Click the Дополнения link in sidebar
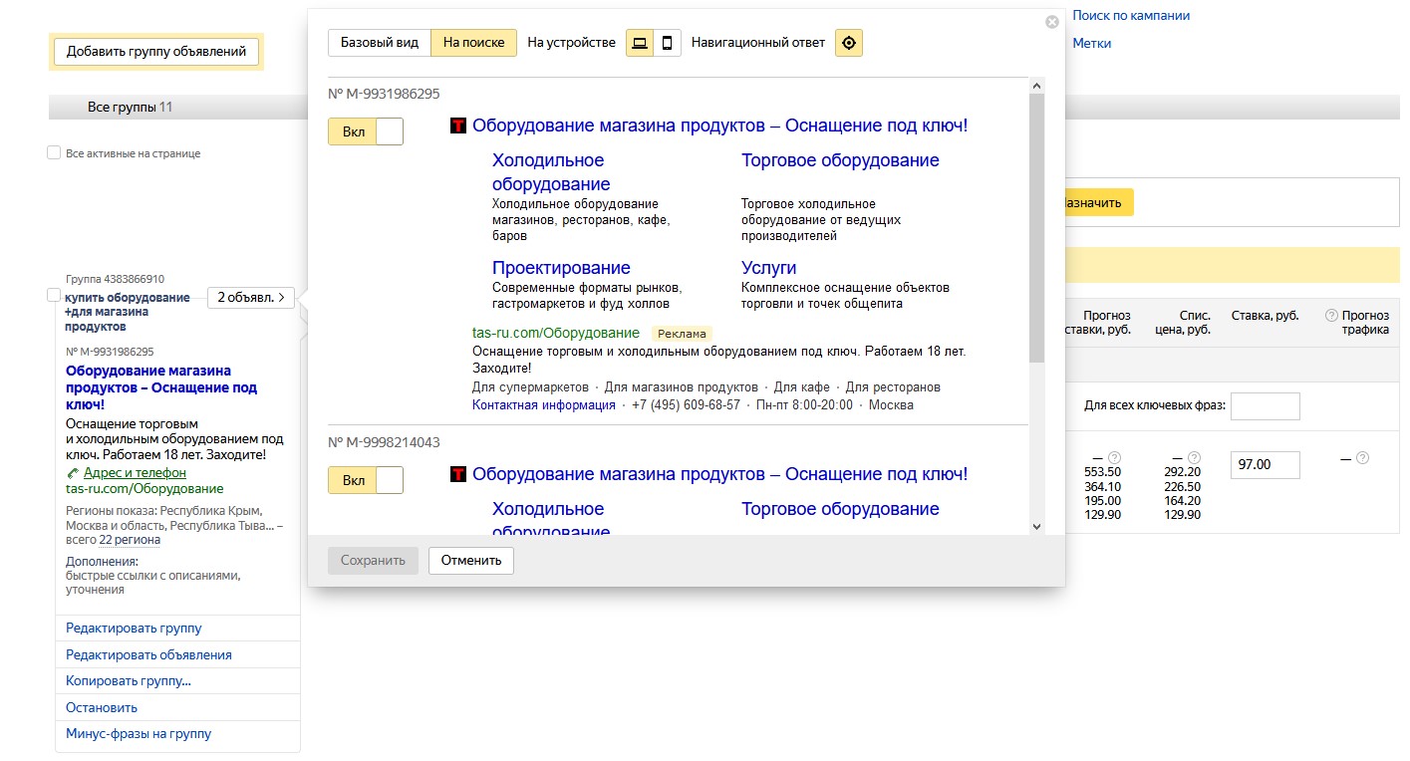This screenshot has height=761, width=1410. point(102,562)
